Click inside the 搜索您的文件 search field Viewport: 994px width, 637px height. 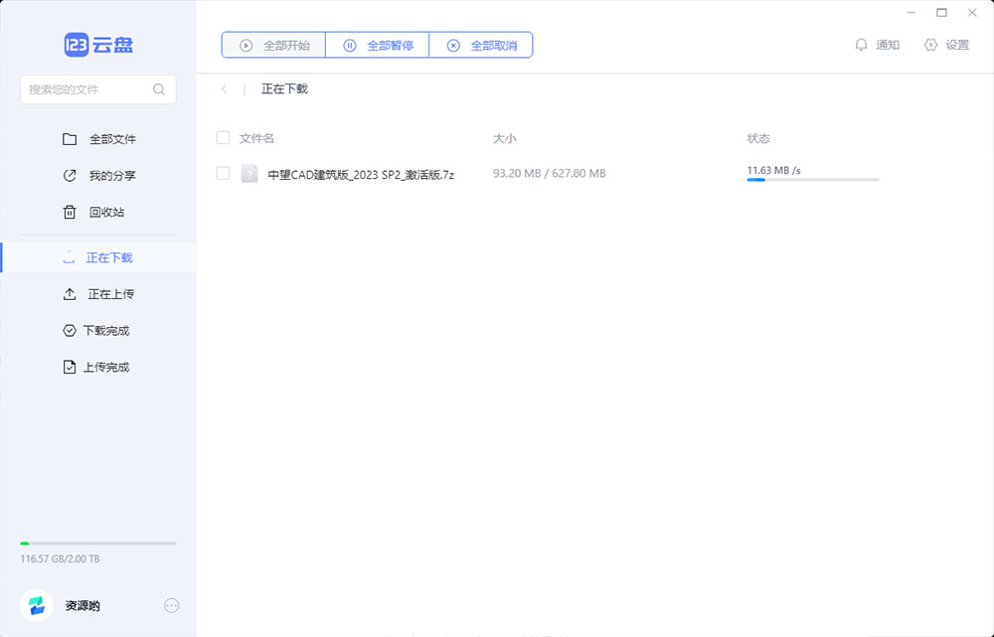[84, 89]
